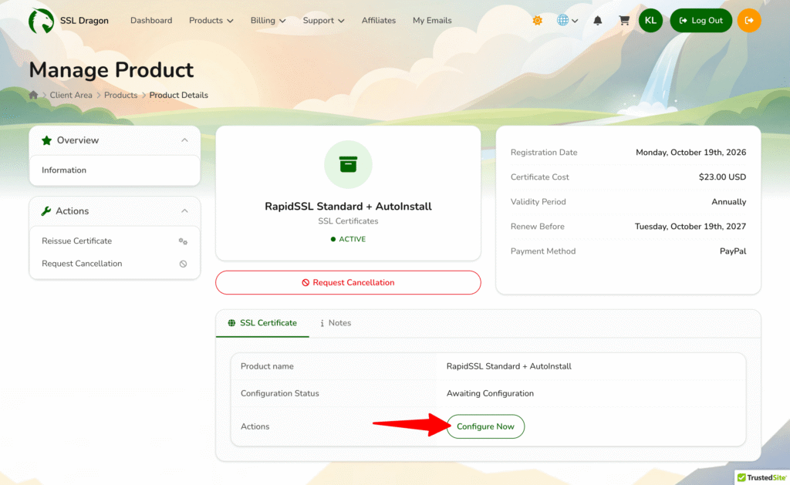Click the PayPal payment method value
Image resolution: width=790 pixels, height=485 pixels.
coord(733,251)
